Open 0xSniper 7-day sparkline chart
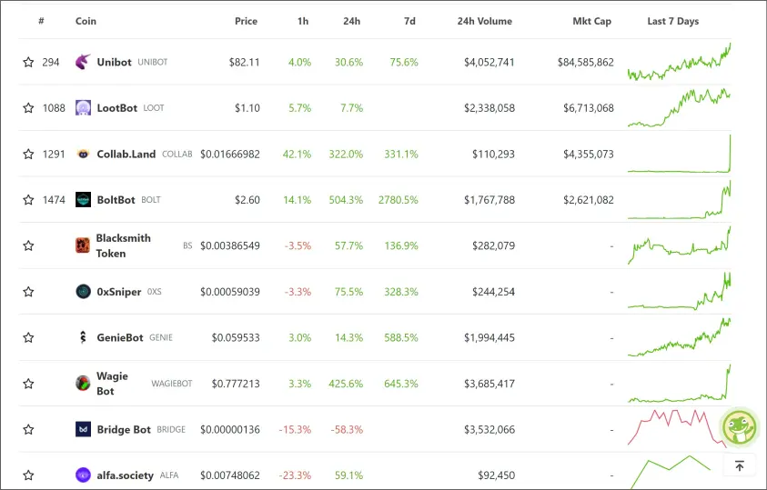 [x=679, y=292]
